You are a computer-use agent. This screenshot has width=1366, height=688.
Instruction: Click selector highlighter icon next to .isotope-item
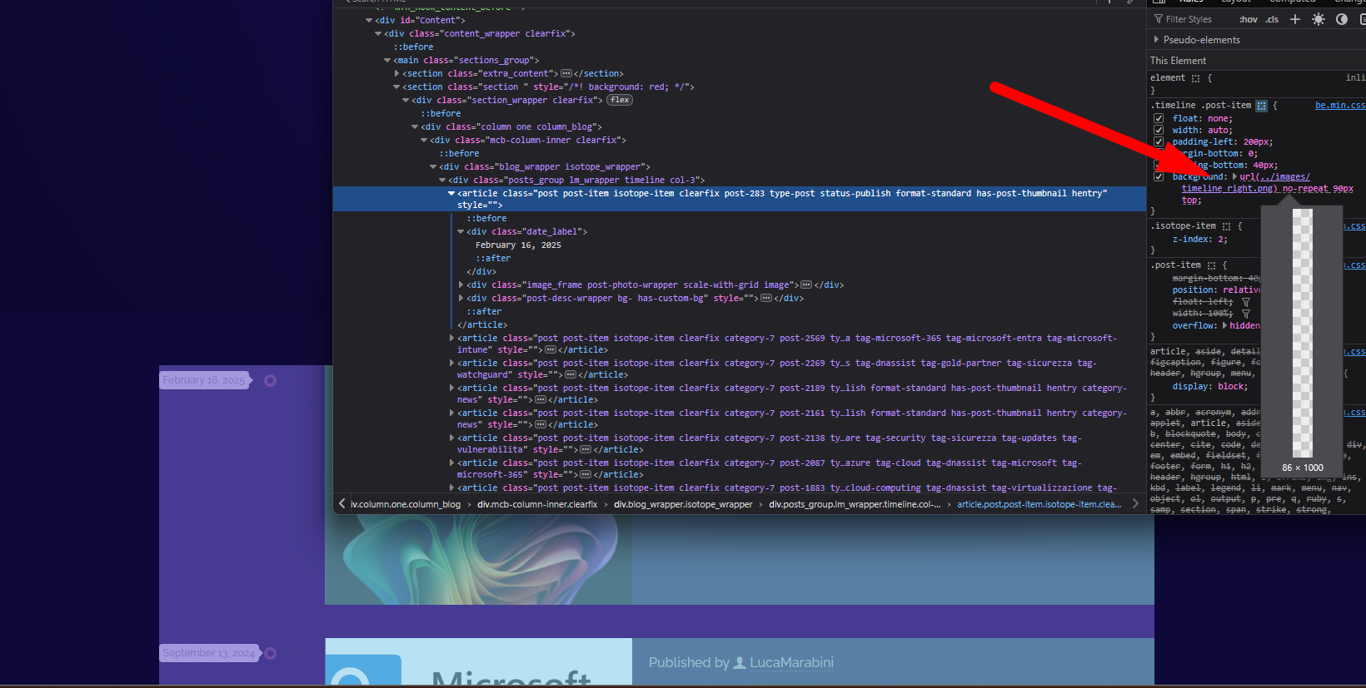1226,226
